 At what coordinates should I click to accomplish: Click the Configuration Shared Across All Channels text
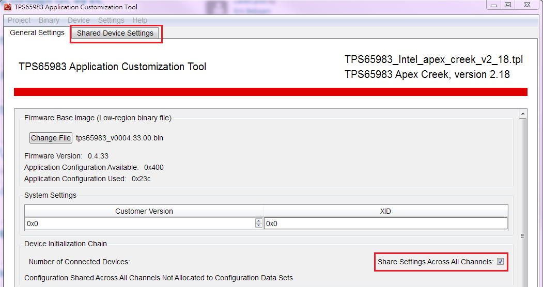coord(159,278)
